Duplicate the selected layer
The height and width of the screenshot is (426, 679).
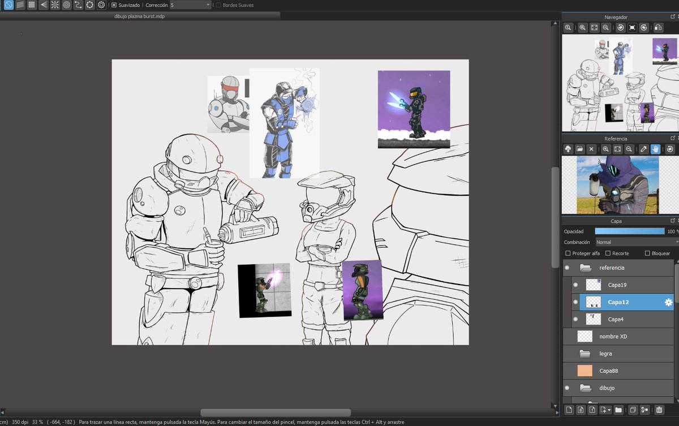point(633,410)
